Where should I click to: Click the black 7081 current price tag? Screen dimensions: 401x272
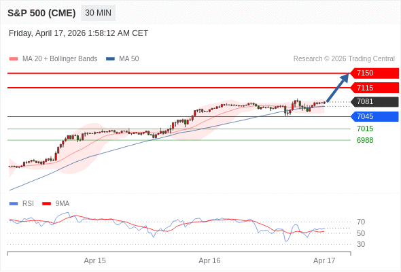click(374, 101)
